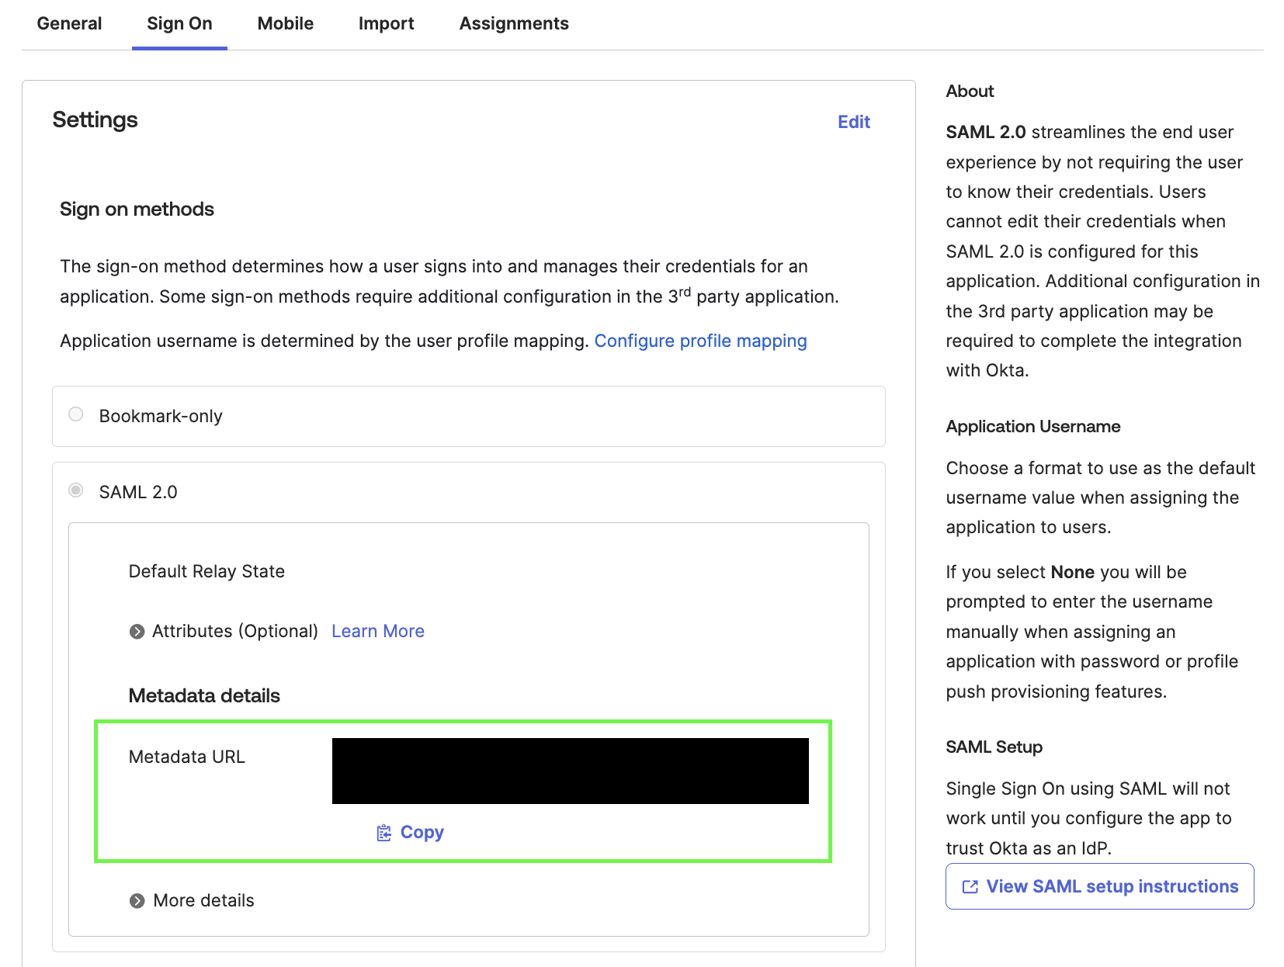This screenshot has height=967, width=1284.
Task: Select the SAML 2.0 sign-on method
Action: [75, 490]
